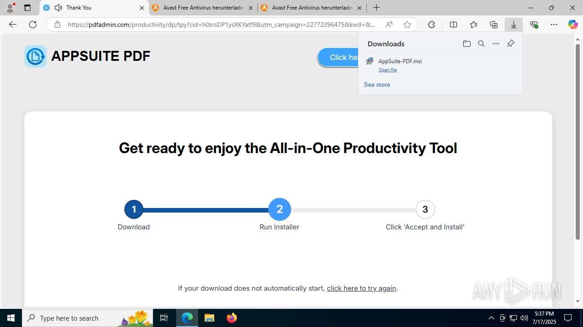This screenshot has width=583, height=327.
Task: Launch Firefox from the taskbar
Action: point(231,318)
